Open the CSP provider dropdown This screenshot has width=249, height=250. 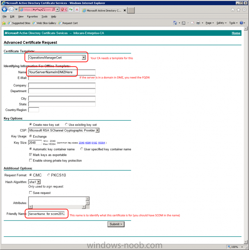tap(98, 130)
